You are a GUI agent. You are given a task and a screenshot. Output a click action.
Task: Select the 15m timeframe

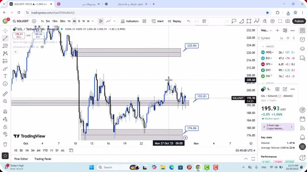[55, 21]
